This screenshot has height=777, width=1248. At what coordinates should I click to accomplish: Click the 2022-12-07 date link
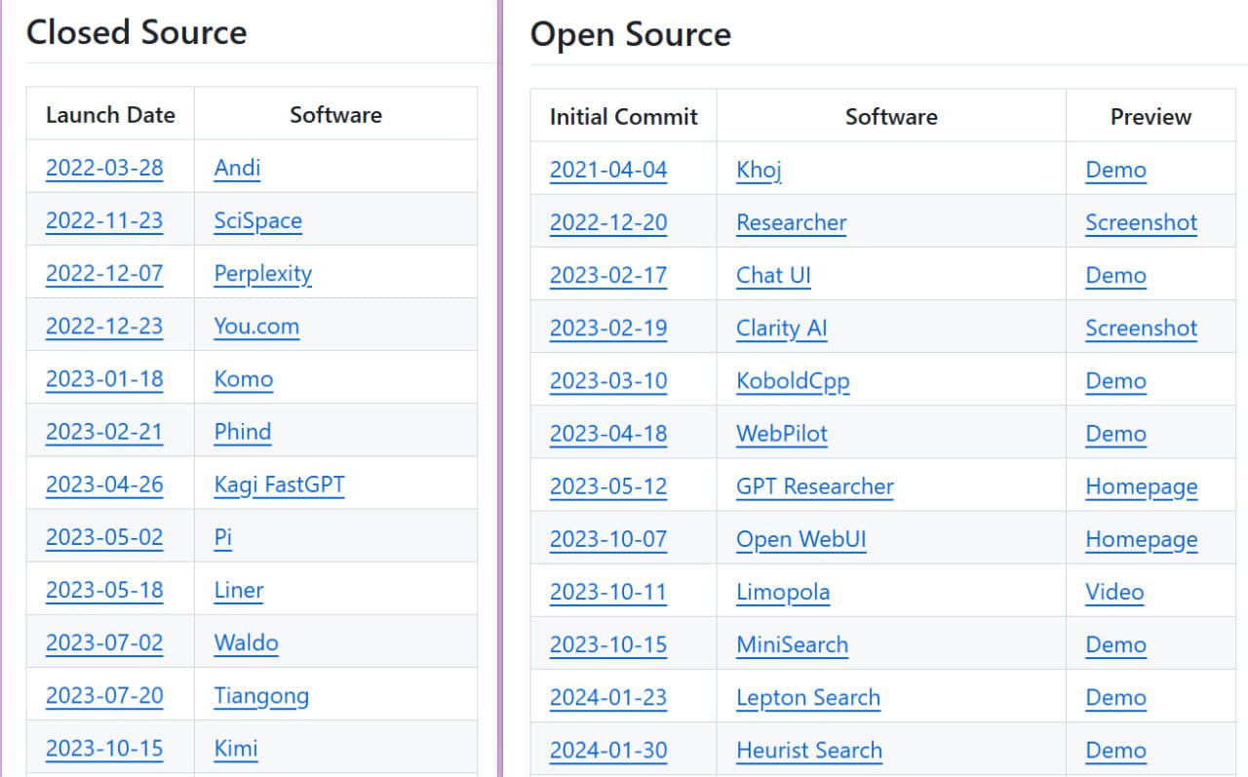coord(104,273)
